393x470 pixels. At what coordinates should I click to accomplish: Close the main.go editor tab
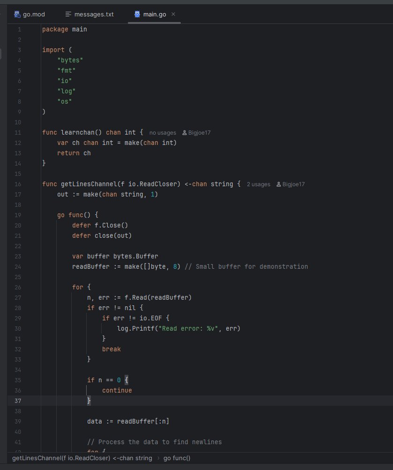(173, 14)
